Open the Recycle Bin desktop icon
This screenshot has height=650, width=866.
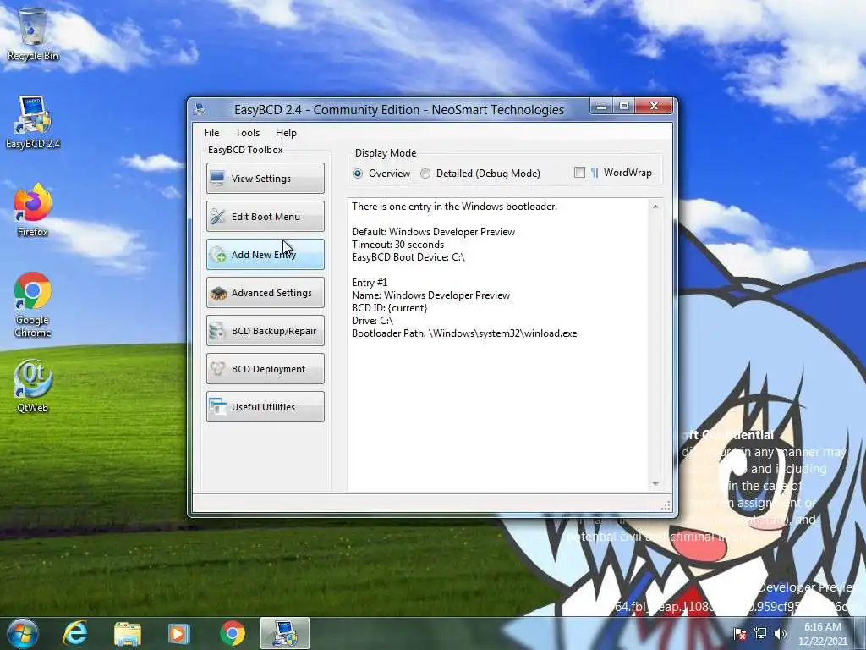(x=33, y=34)
